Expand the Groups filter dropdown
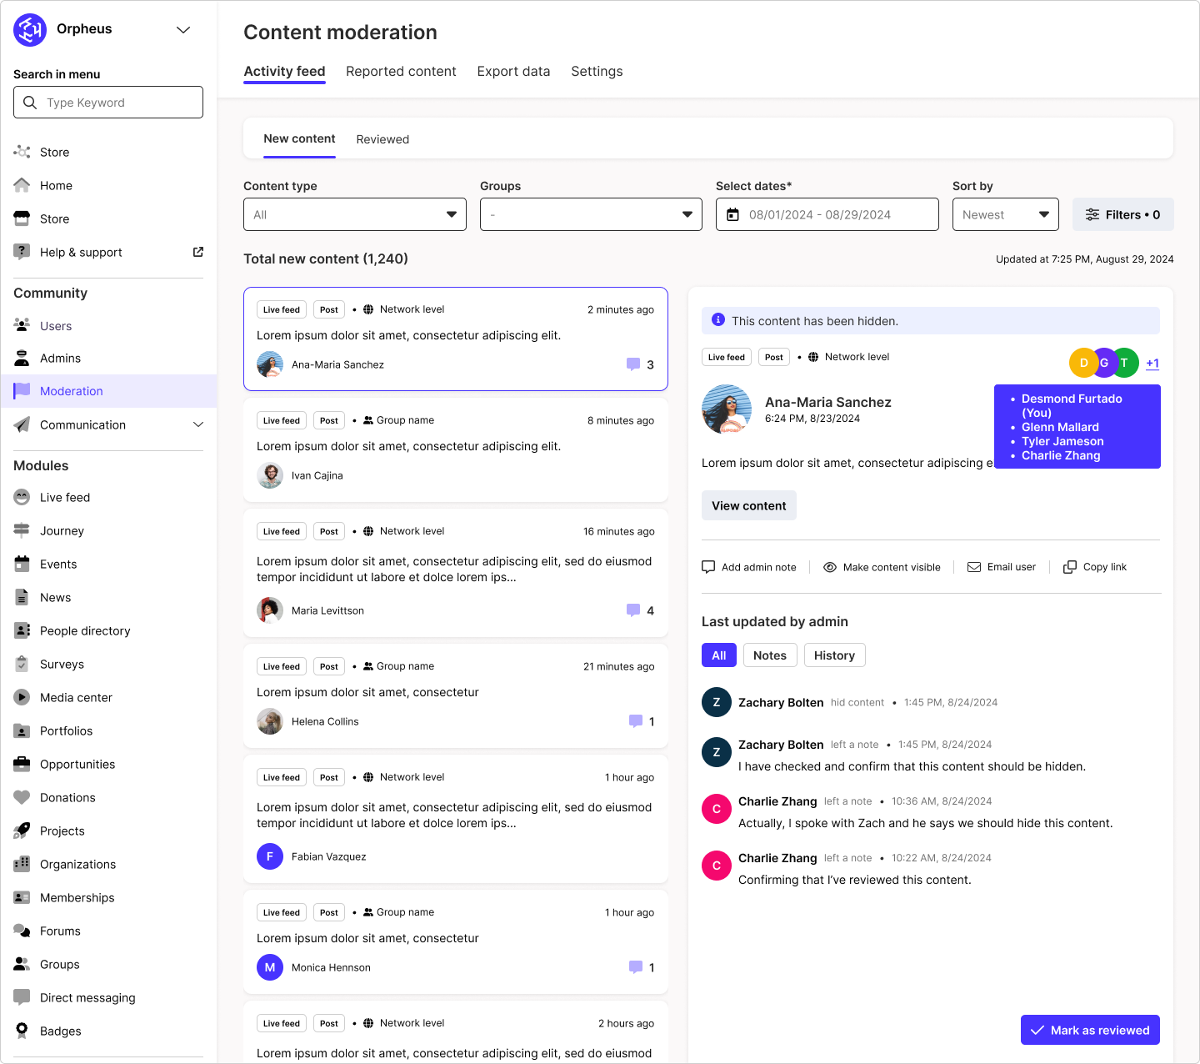The image size is (1200, 1064). click(x=590, y=214)
